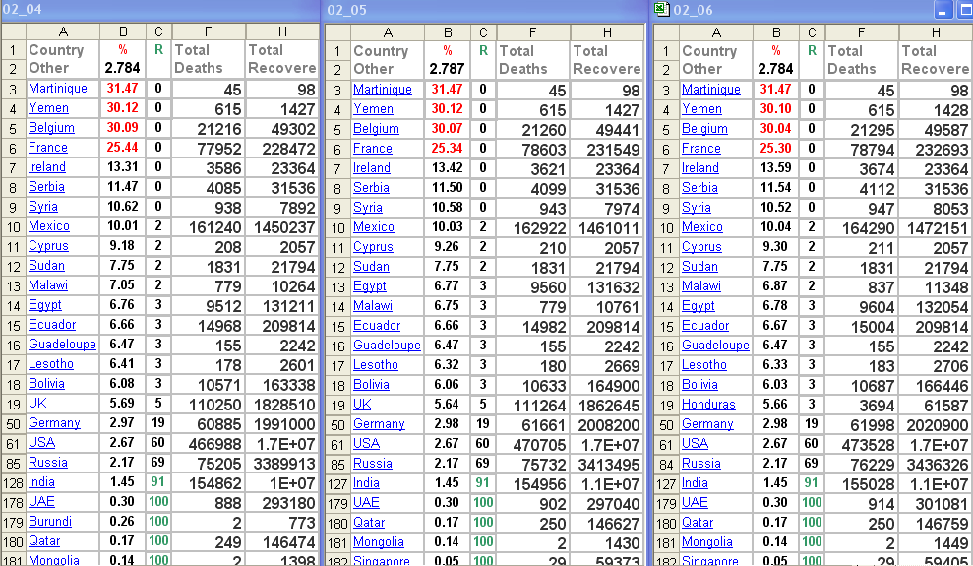Click France's 25.44 percent cell in 02_04

pyautogui.click(x=123, y=148)
